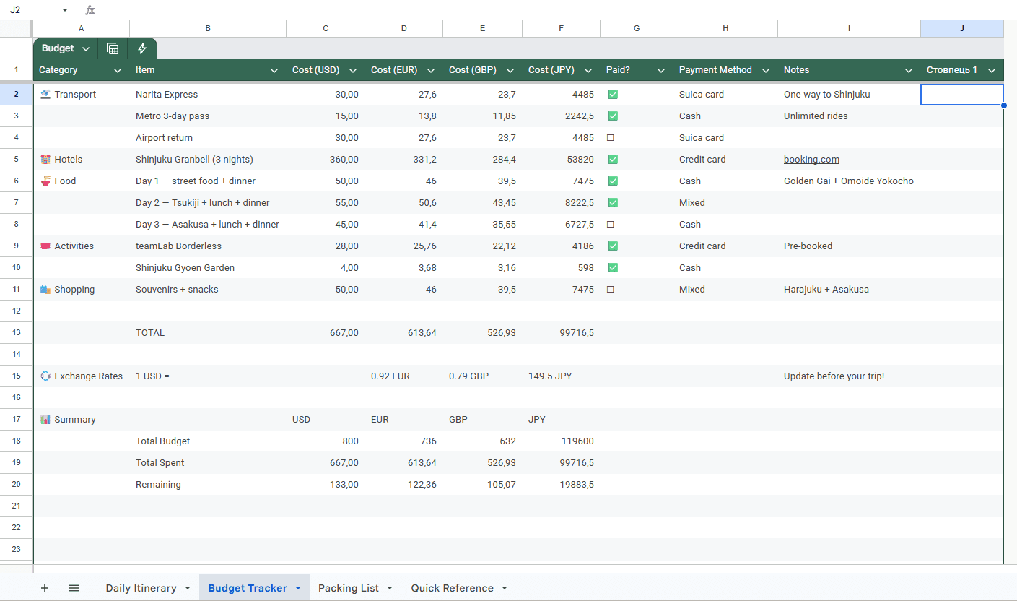Click the table calculator icon beside Budget
1017x601 pixels.
pos(113,48)
